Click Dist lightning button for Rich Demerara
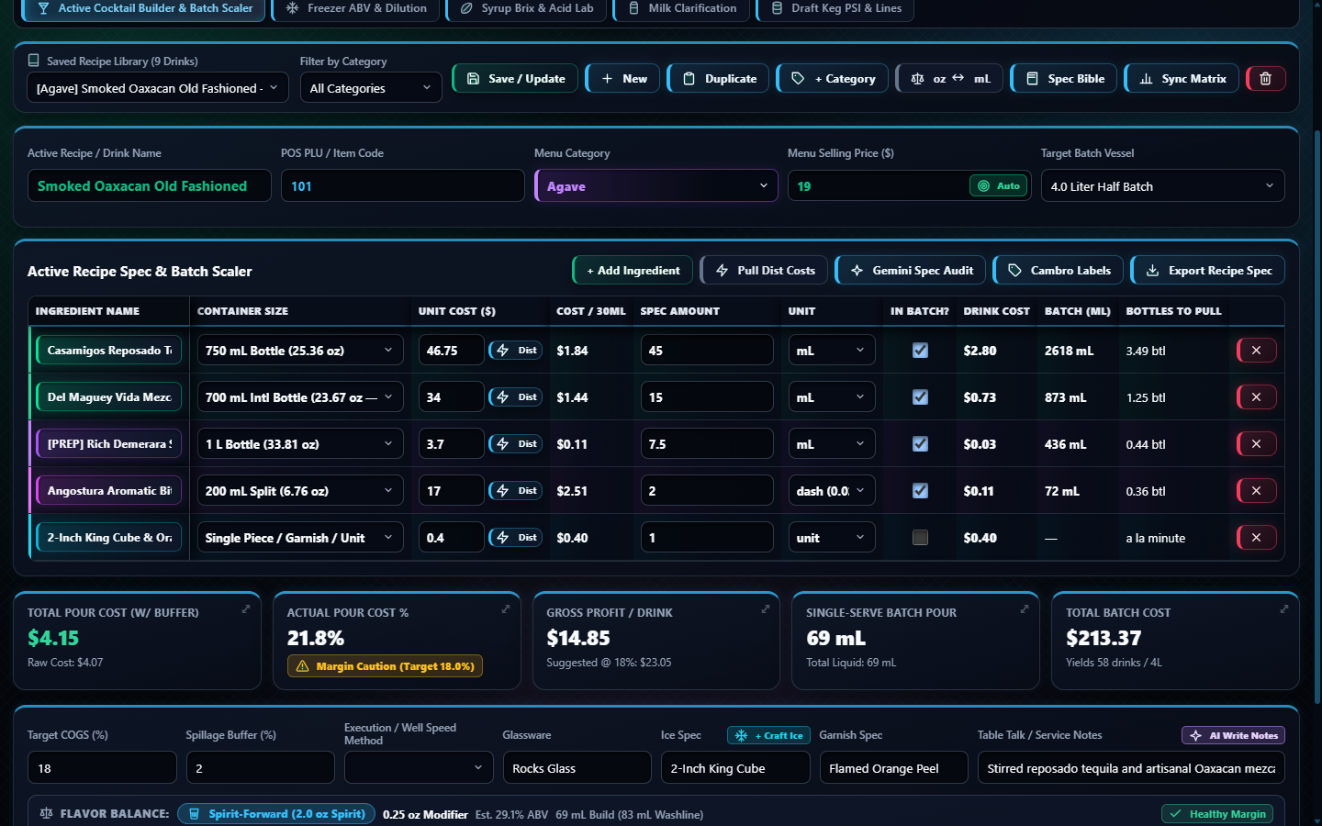The image size is (1322, 826). pyautogui.click(x=516, y=444)
